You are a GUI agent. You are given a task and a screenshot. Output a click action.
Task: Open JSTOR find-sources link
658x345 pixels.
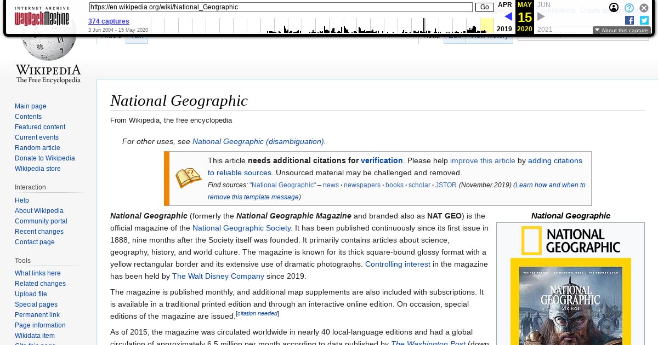(x=446, y=185)
